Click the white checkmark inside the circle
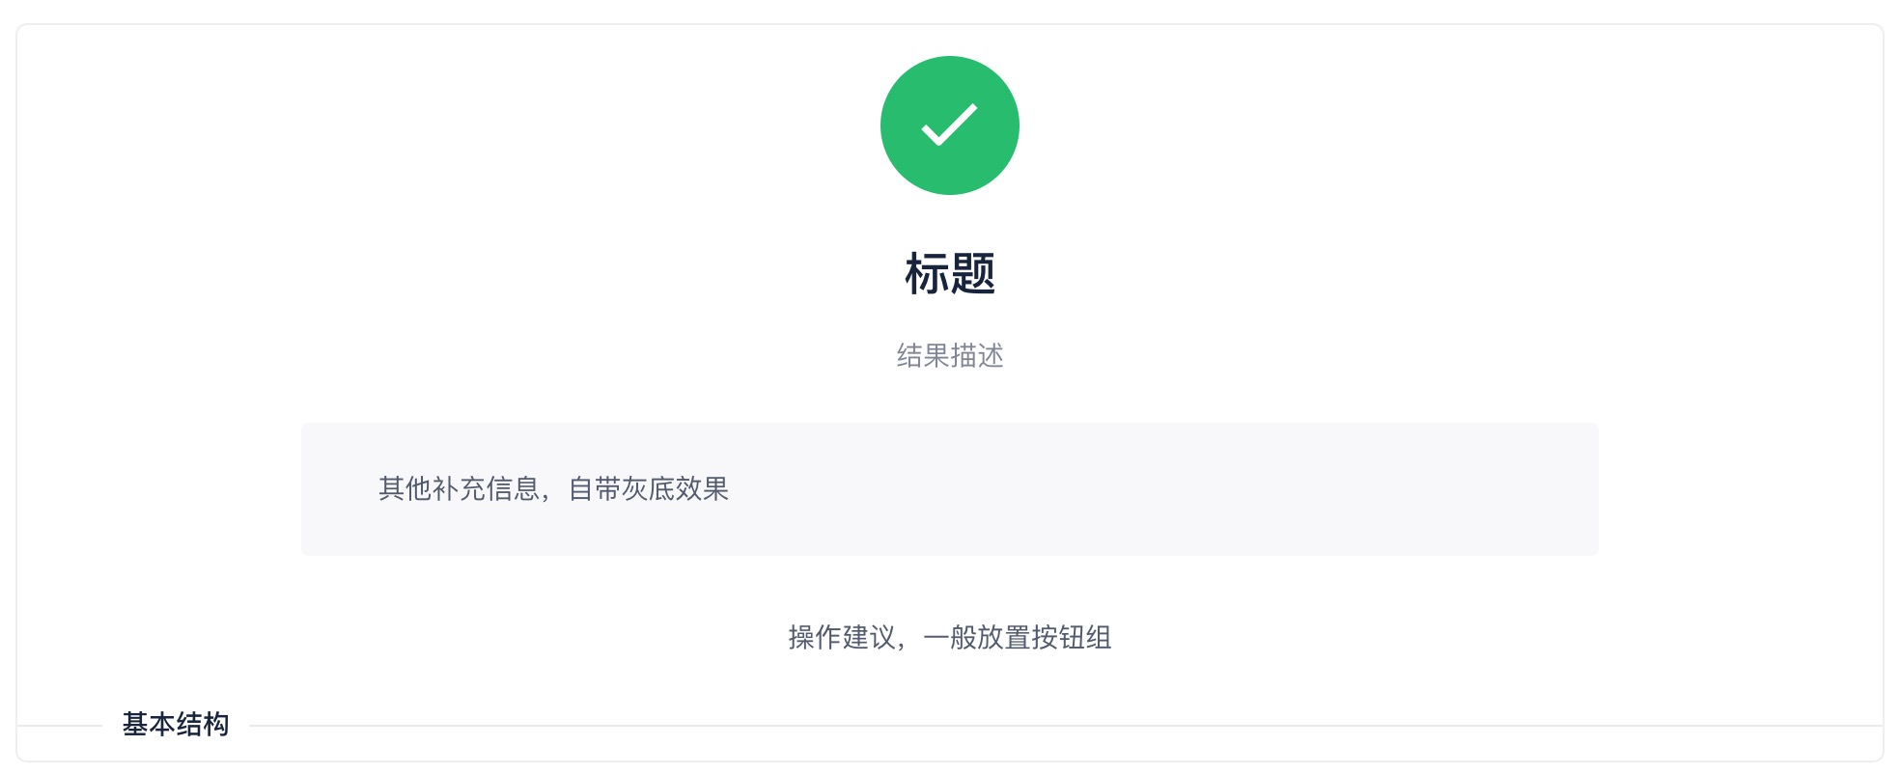The image size is (1900, 774). pyautogui.click(x=950, y=125)
